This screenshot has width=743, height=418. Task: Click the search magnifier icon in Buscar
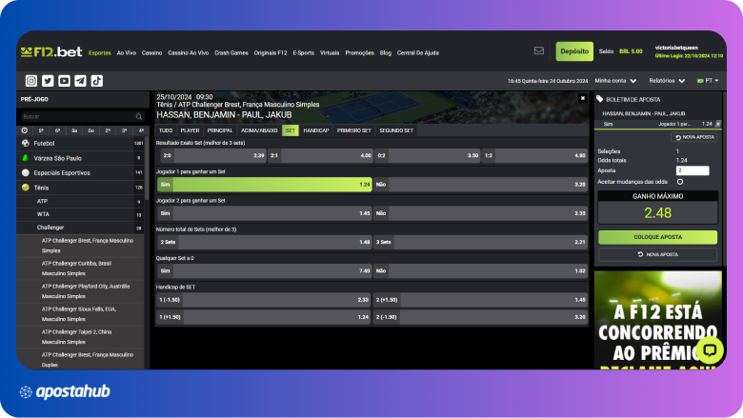click(139, 116)
